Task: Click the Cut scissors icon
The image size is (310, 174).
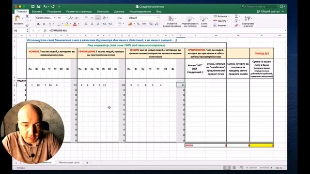Action: click(27, 16)
